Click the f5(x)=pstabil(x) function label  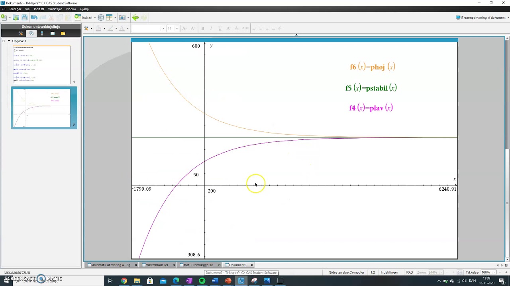coord(371,88)
